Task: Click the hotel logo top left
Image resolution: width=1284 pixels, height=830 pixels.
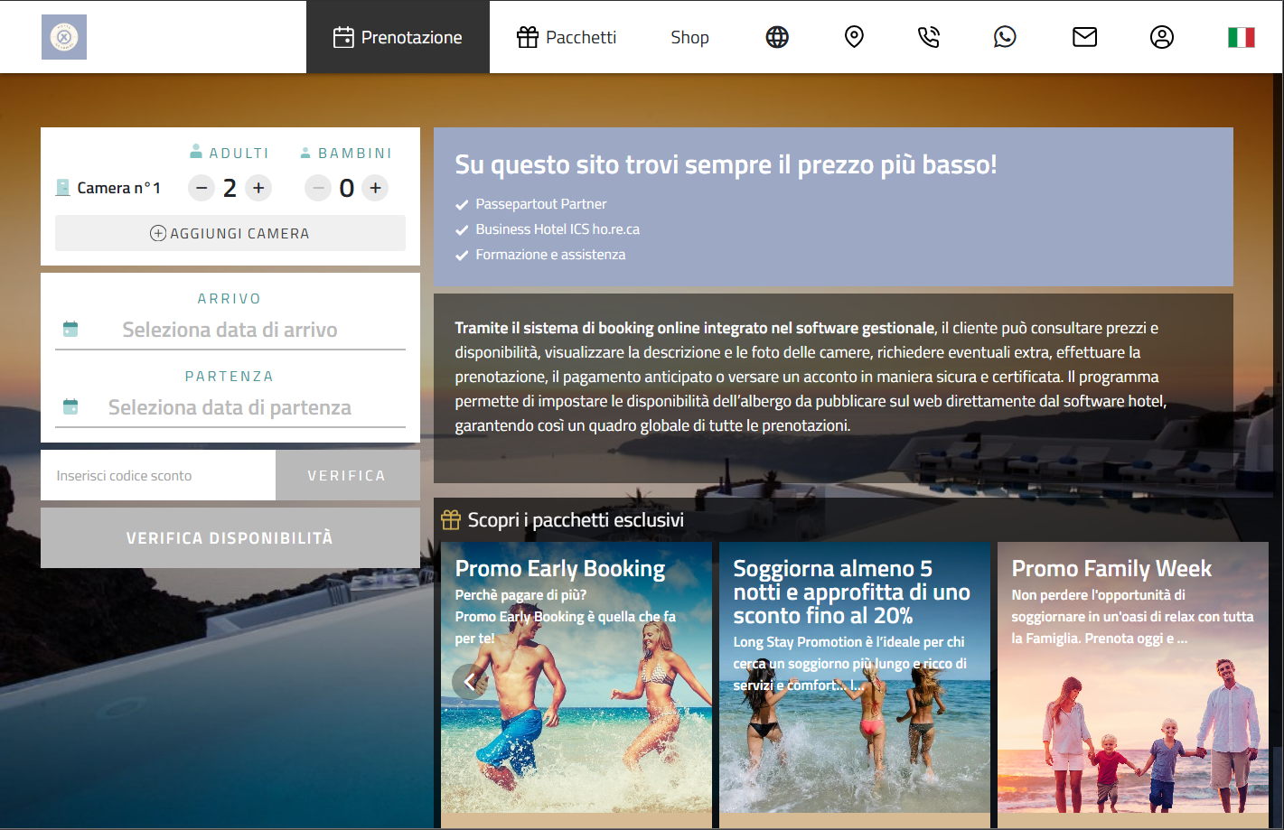Action: (63, 37)
